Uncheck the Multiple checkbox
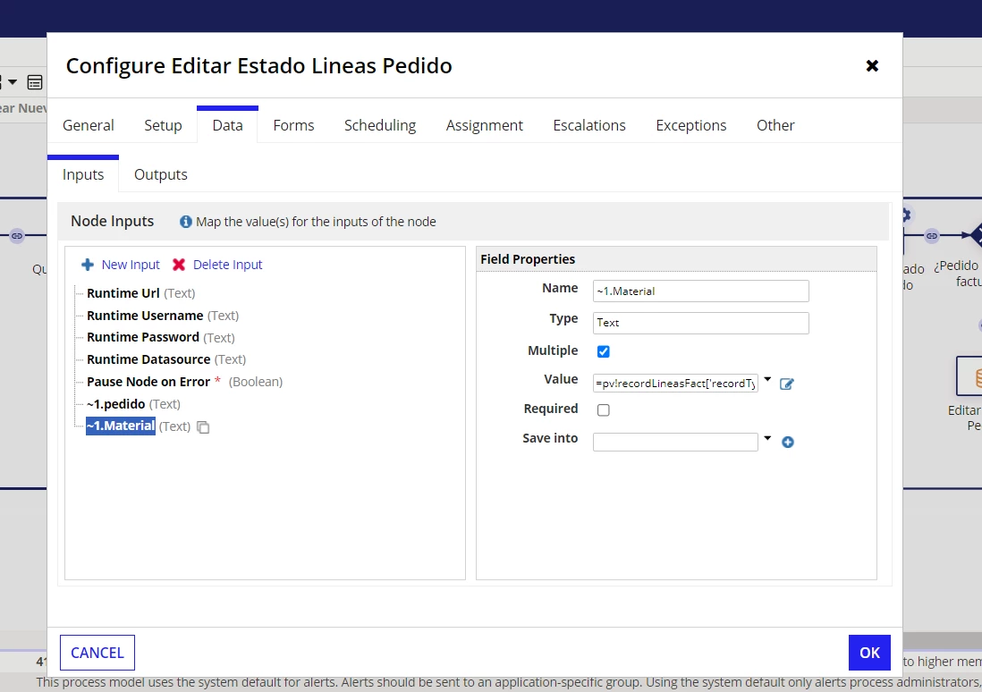The image size is (982, 692). 603,351
